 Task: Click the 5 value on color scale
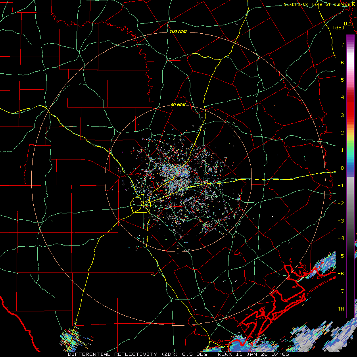(x=342, y=80)
